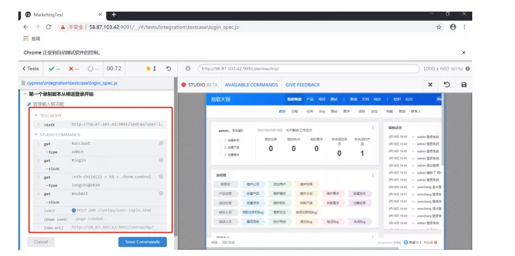Image resolution: width=515 pixels, height=256 pixels.
Task: Remove the get .form-control command
Action: (x=161, y=177)
